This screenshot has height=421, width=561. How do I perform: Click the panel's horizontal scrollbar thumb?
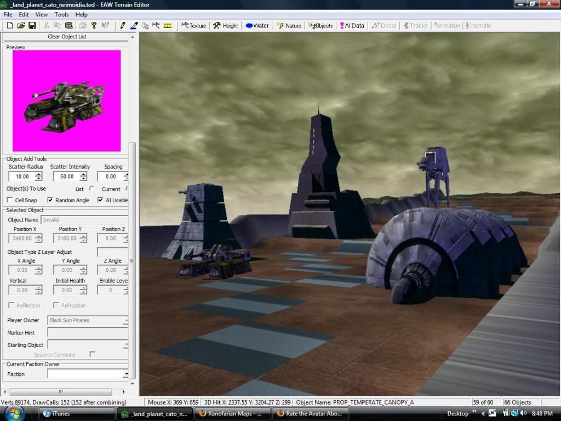[x=61, y=391]
